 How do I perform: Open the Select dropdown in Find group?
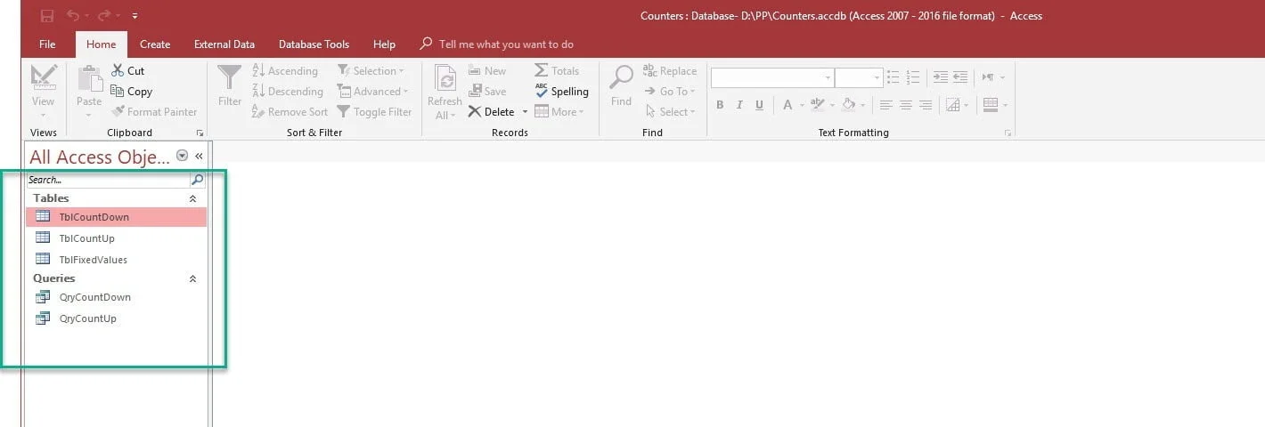[x=670, y=111]
